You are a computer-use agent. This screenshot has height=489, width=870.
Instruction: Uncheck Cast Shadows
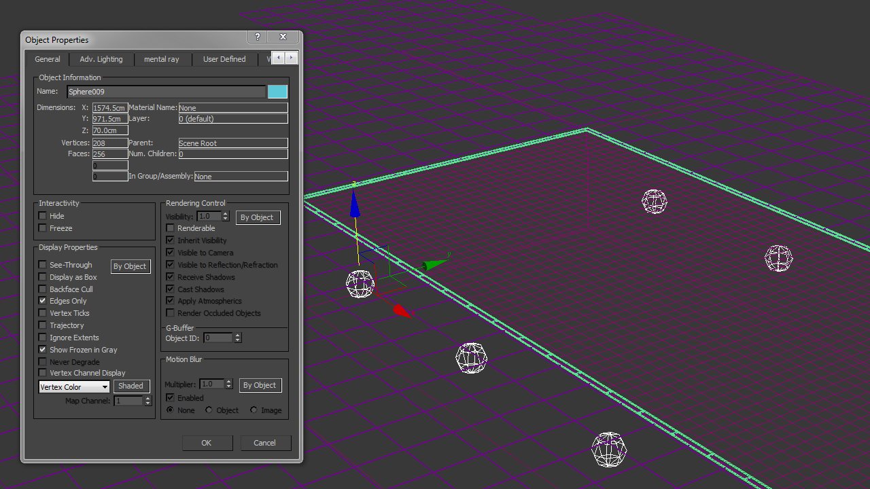[171, 289]
